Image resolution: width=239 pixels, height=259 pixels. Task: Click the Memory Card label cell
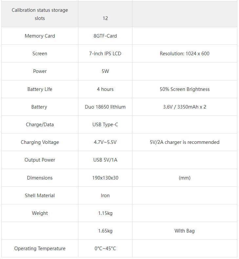(40, 36)
